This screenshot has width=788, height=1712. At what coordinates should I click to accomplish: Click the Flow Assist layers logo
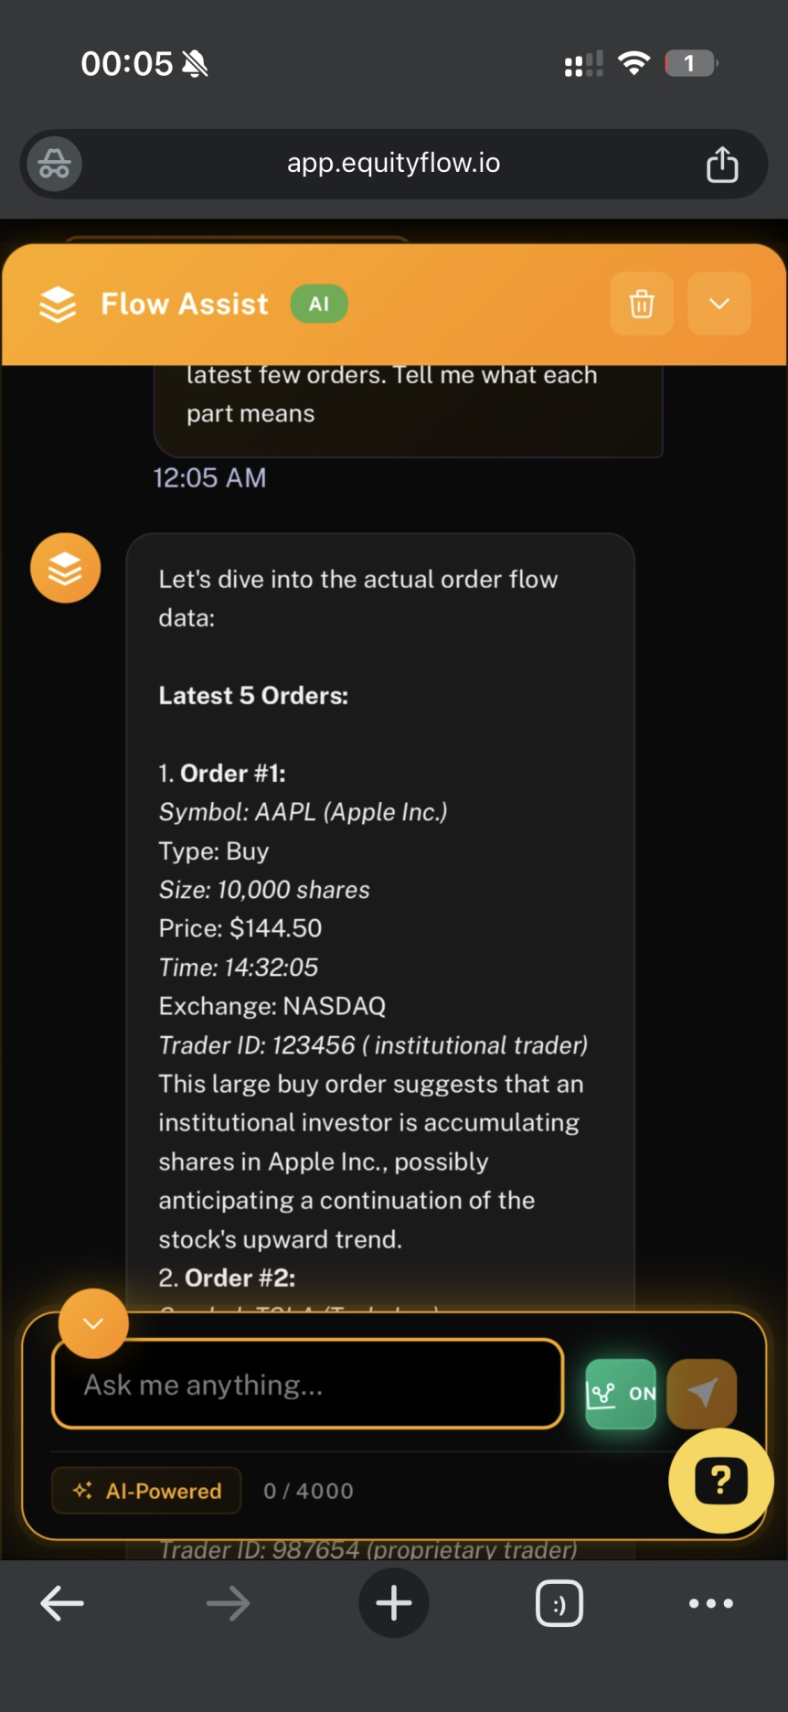coord(58,305)
